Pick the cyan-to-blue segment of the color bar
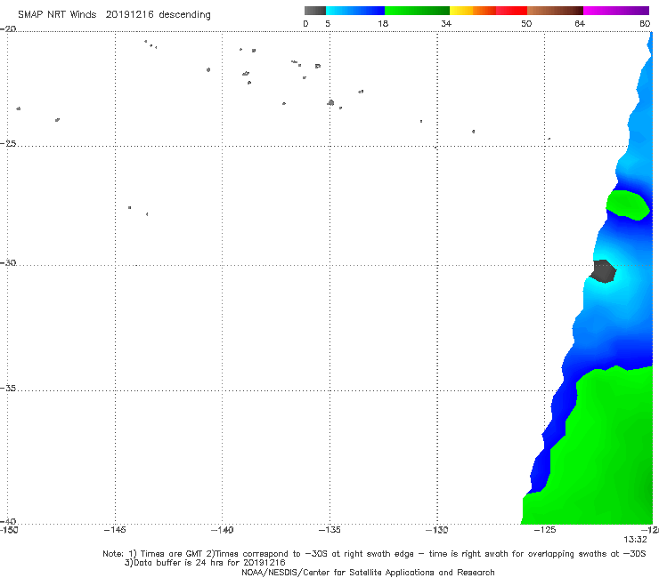 point(355,11)
